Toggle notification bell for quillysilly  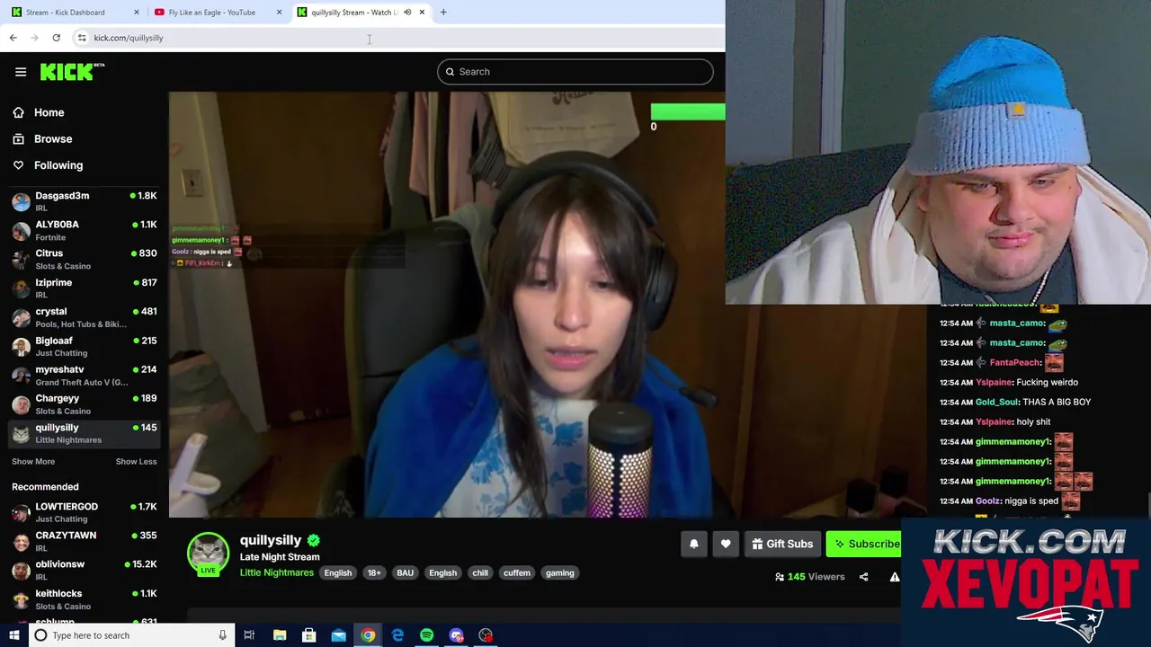tap(694, 544)
